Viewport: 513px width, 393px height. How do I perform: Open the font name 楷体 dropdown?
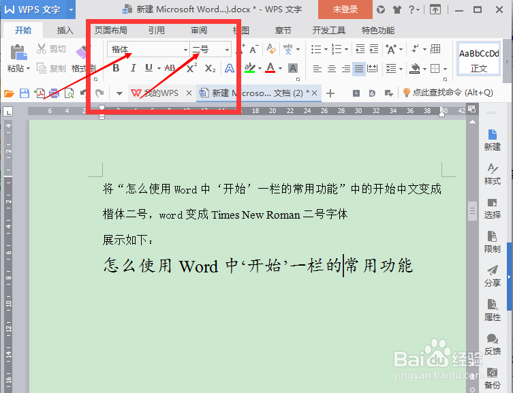(185, 50)
